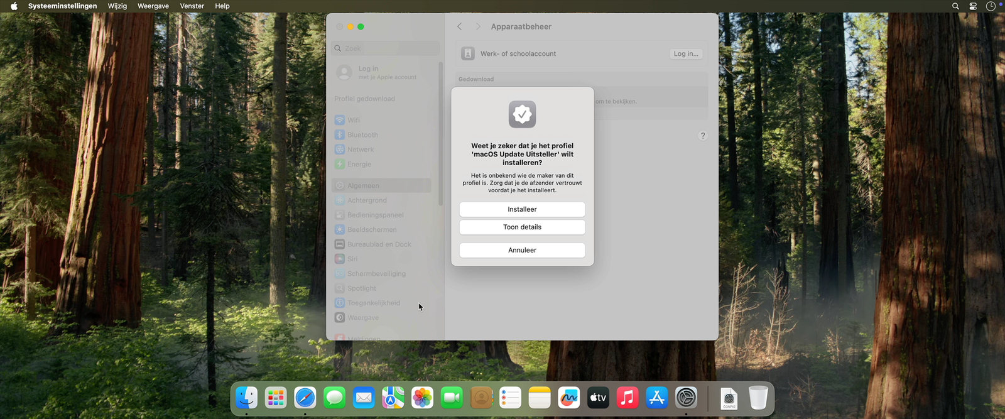Open Spotlight search in the menu bar
This screenshot has height=419, width=1005.
pos(955,6)
